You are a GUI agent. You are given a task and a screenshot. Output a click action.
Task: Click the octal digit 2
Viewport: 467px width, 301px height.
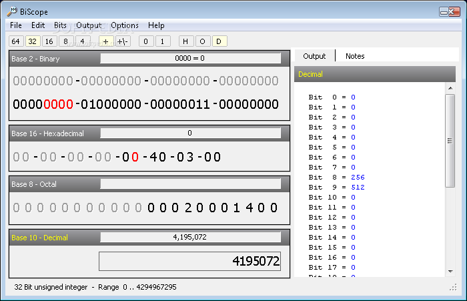[x=187, y=208]
